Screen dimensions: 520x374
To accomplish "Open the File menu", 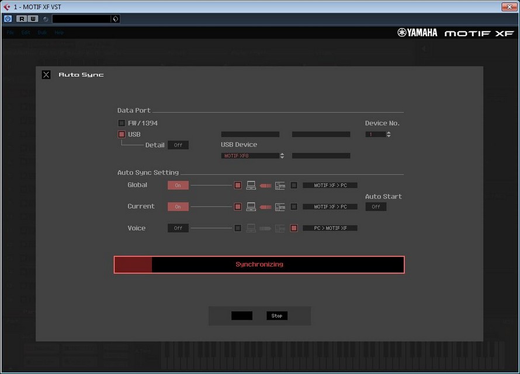I will 10,33.
